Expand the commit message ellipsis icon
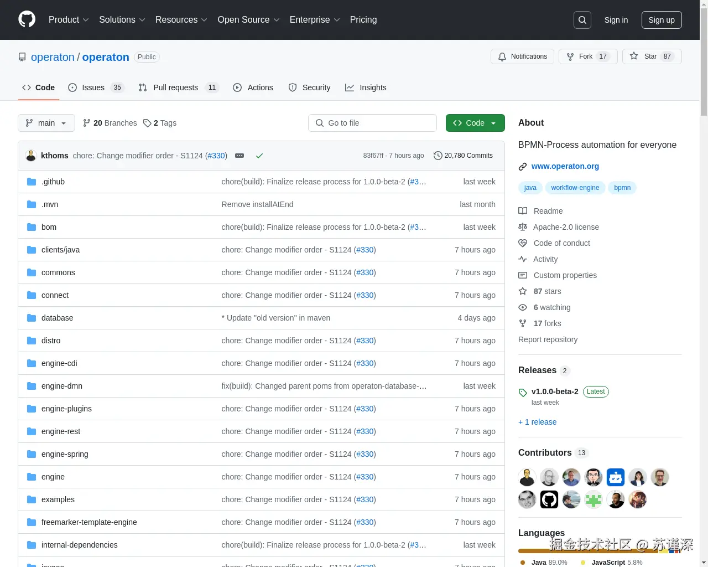This screenshot has height=567, width=708. 240,156
